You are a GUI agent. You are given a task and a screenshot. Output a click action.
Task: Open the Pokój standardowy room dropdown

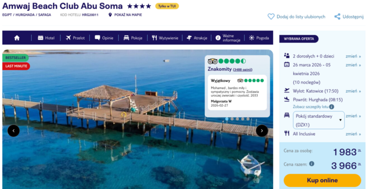[x=319, y=120]
